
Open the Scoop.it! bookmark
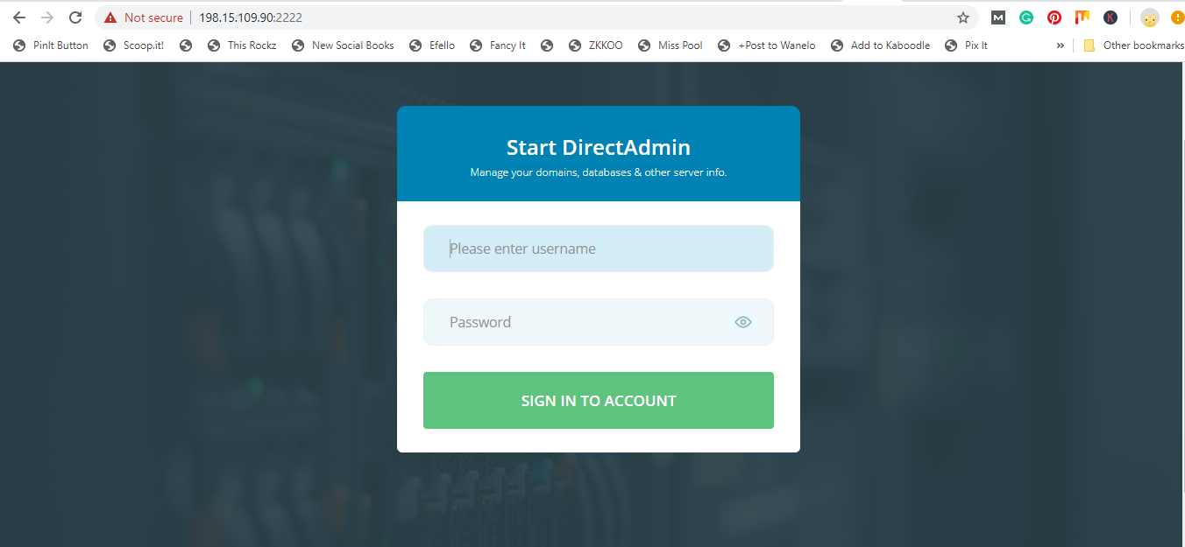(133, 46)
